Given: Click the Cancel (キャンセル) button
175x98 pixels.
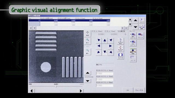Looking at the screenshot, I should [x=139, y=90].
